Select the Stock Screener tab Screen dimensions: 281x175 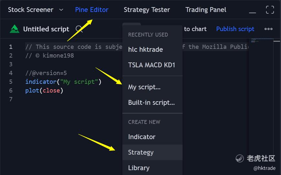click(x=30, y=10)
